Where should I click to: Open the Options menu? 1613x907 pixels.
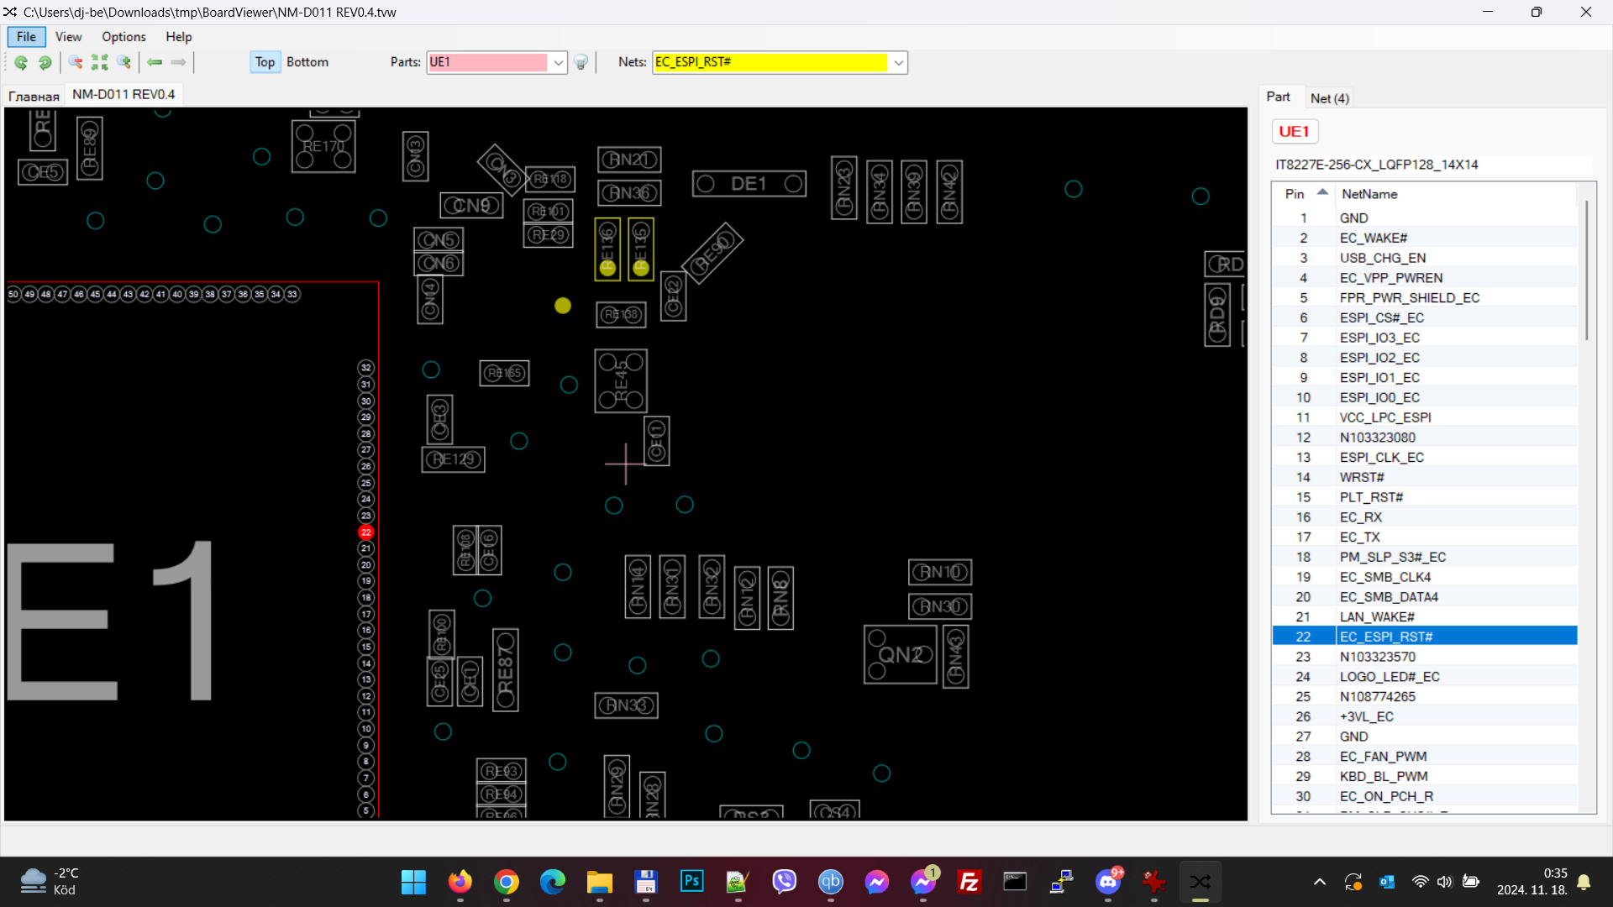coord(123,37)
